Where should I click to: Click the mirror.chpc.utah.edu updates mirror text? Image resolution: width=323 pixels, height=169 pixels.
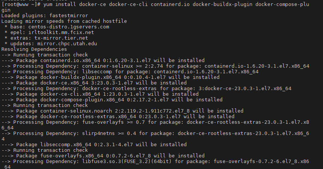67,43
